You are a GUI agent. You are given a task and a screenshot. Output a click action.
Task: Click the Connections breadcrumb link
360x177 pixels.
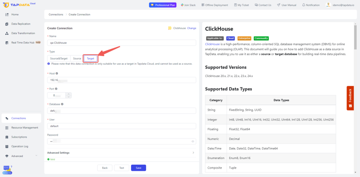[56, 14]
